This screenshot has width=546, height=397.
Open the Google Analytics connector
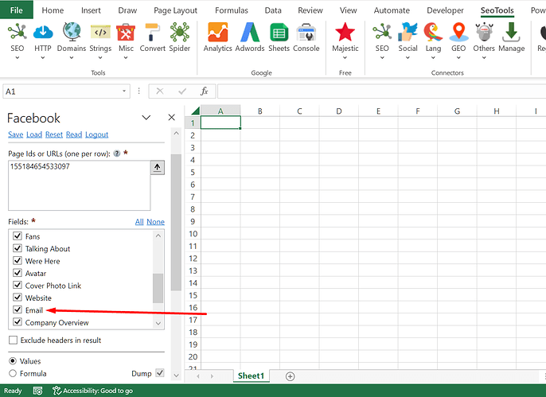point(217,32)
